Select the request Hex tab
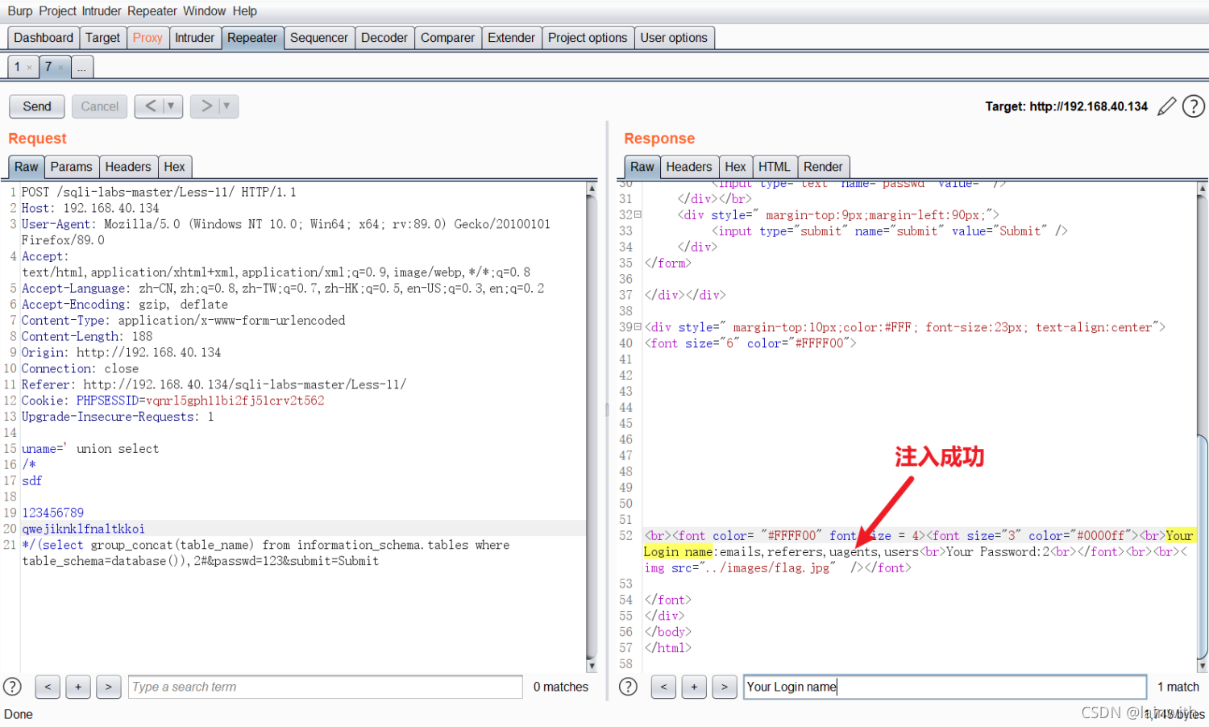The height and width of the screenshot is (727, 1209). point(174,167)
